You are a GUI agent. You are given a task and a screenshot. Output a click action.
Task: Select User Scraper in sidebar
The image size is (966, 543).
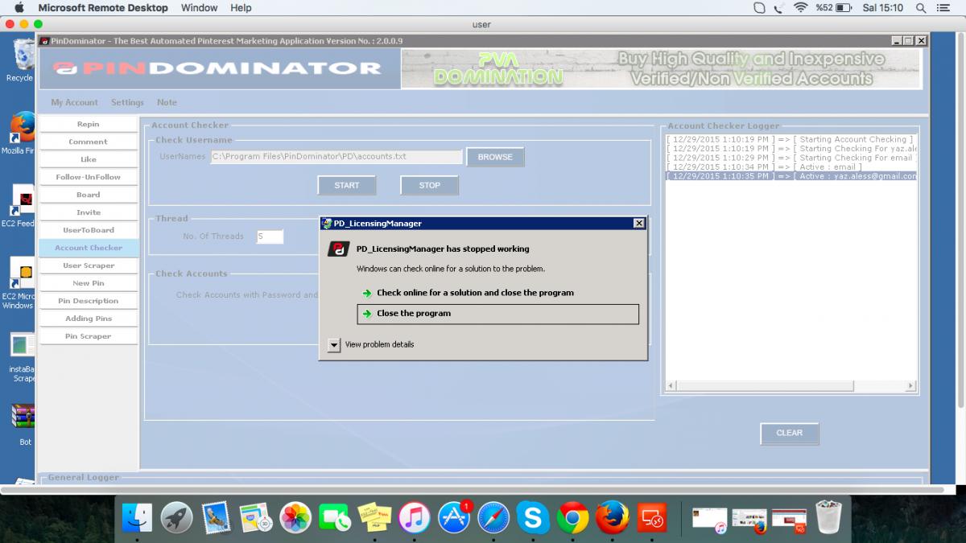click(89, 265)
